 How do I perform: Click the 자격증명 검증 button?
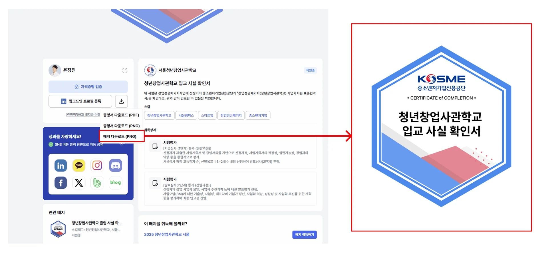[88, 87]
